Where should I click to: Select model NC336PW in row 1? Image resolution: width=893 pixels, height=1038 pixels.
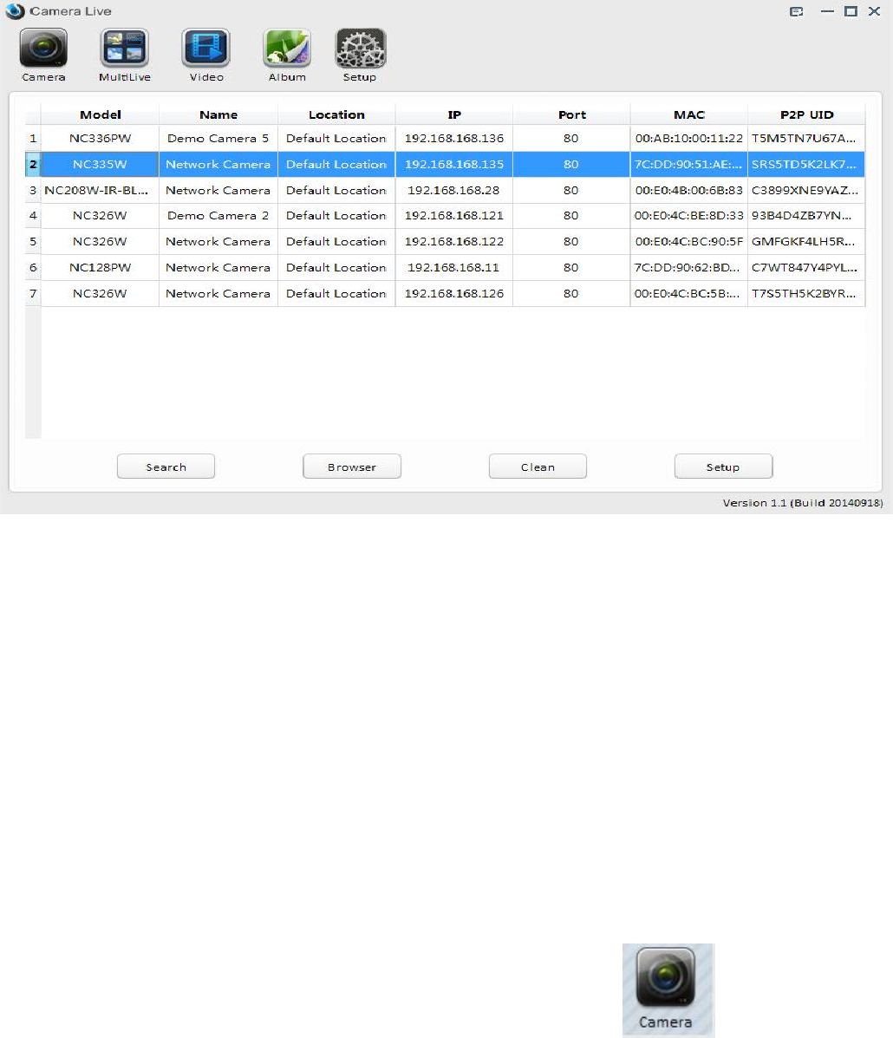point(100,139)
